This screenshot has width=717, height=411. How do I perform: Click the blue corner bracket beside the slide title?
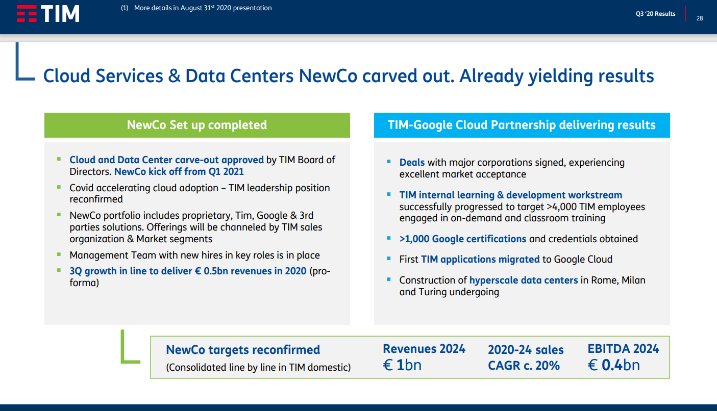click(x=25, y=62)
